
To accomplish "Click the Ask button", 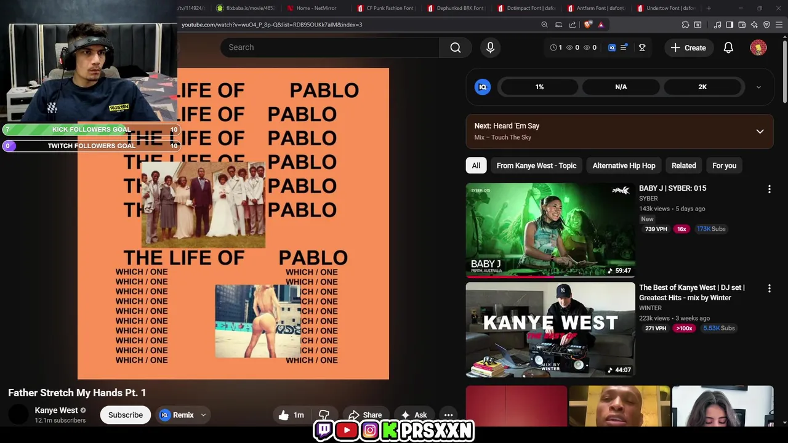I will pos(414,415).
